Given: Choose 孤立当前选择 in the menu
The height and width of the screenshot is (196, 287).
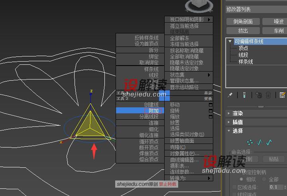Looking at the screenshot, I should pyautogui.click(x=189, y=26).
